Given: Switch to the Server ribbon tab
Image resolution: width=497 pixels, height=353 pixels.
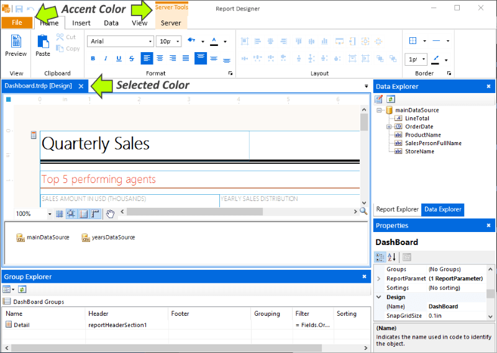Looking at the screenshot, I should [171, 23].
